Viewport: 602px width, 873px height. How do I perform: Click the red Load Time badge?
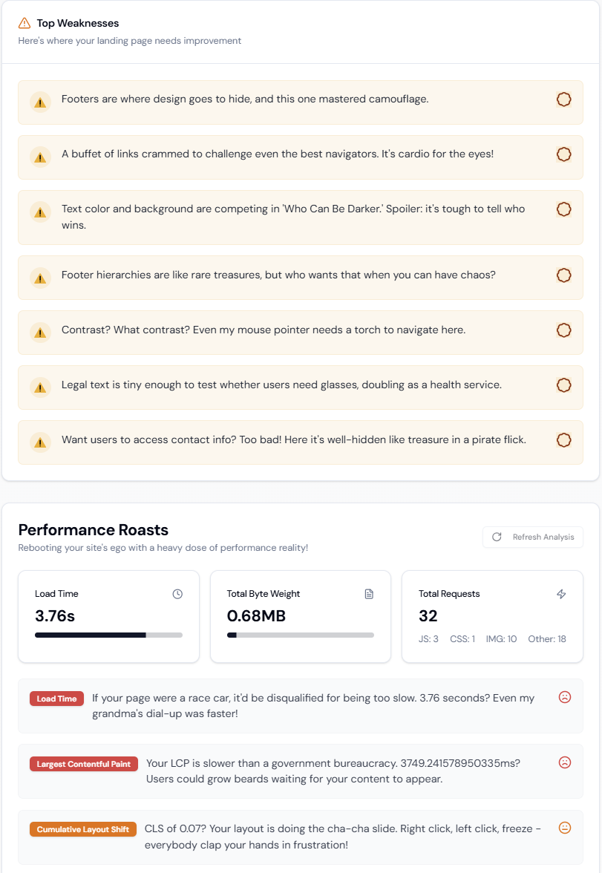(x=56, y=699)
